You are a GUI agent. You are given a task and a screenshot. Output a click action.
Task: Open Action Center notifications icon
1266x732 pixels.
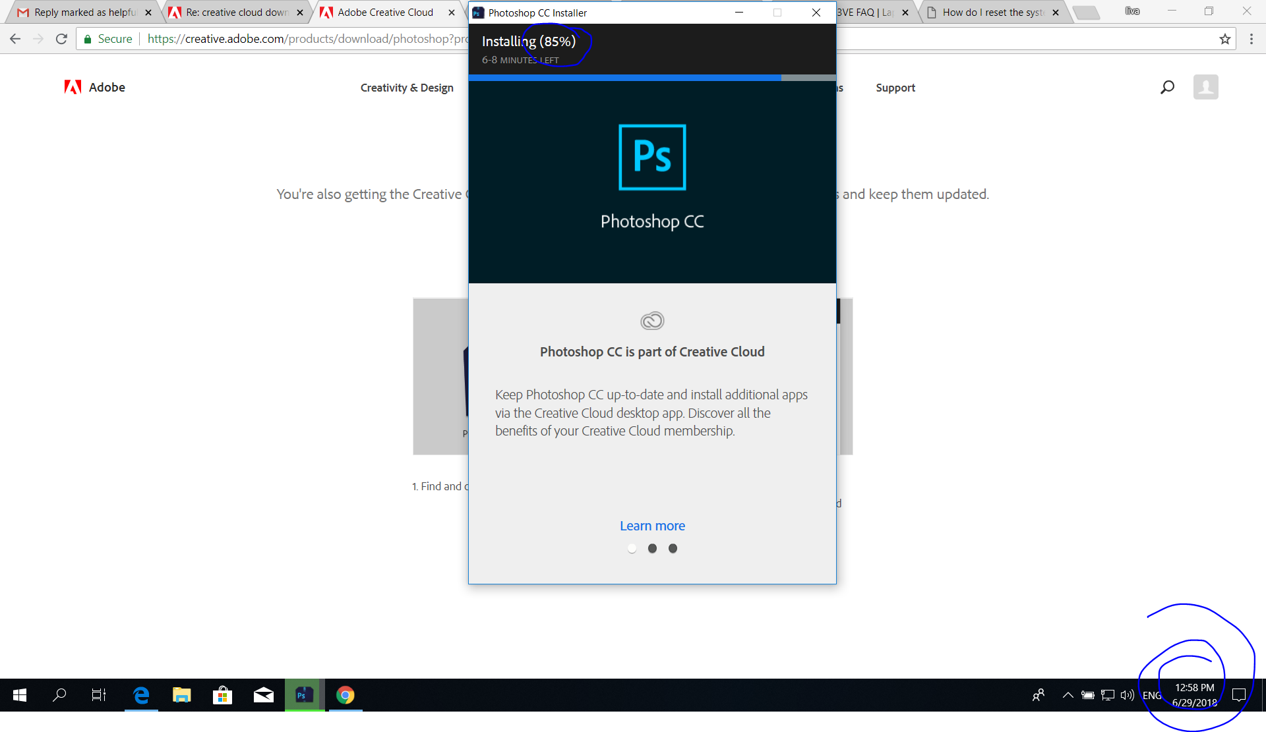[1239, 695]
